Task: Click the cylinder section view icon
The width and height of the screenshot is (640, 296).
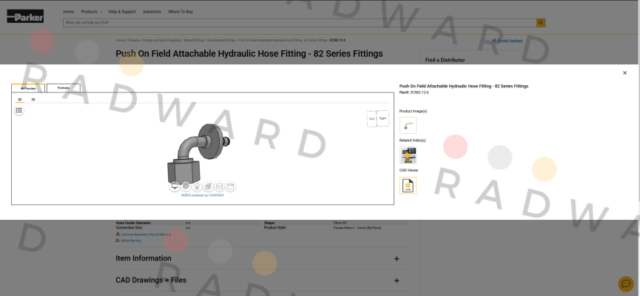Action: (x=219, y=186)
